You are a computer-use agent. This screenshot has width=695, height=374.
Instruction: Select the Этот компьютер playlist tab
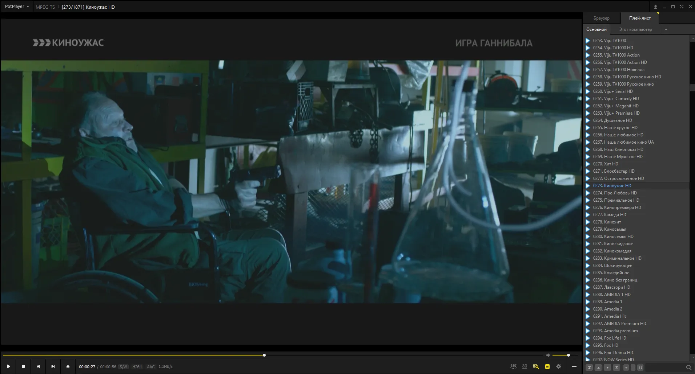pyautogui.click(x=635, y=29)
